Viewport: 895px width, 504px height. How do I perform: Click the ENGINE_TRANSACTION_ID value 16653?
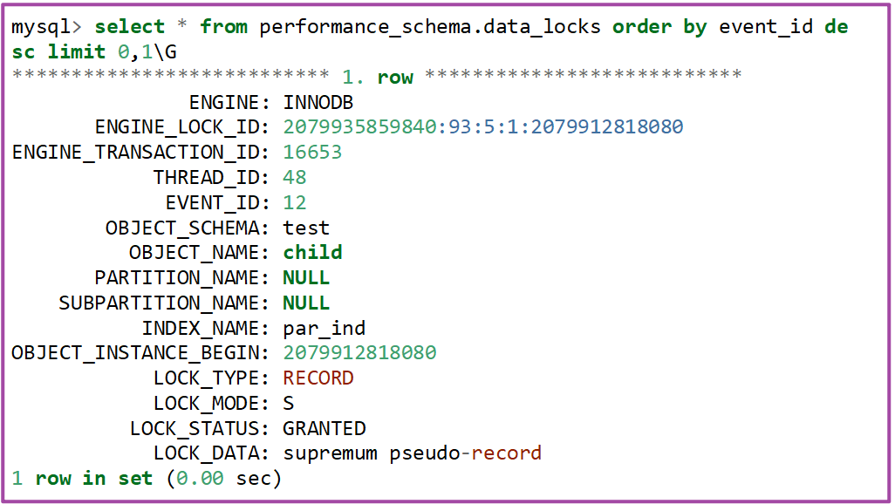[x=312, y=153]
